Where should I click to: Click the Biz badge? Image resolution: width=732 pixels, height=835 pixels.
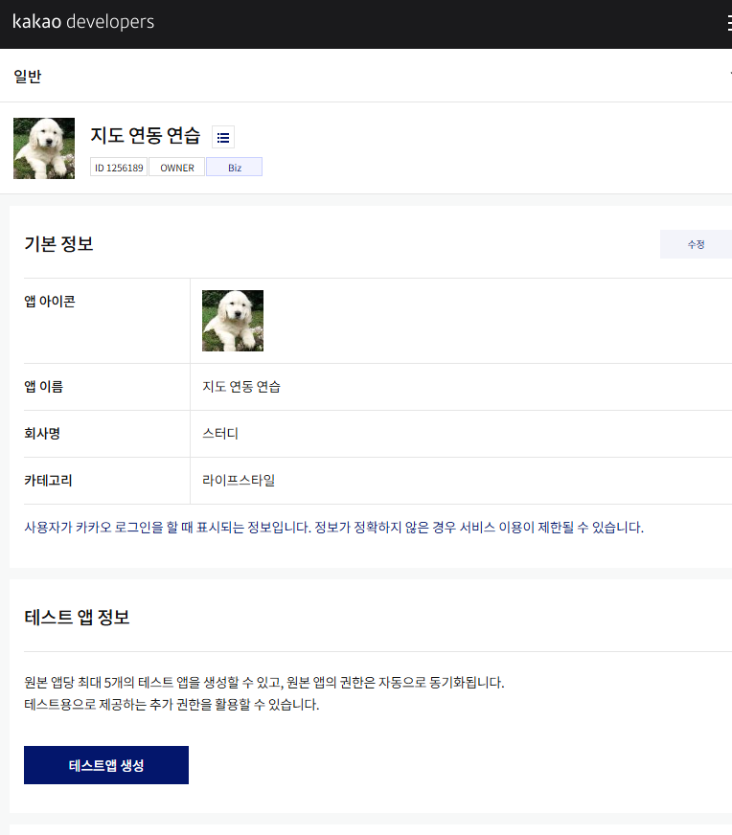(235, 168)
